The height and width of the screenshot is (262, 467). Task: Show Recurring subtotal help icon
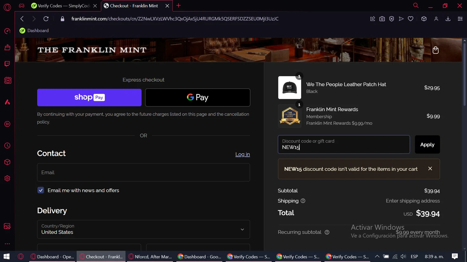point(327,232)
